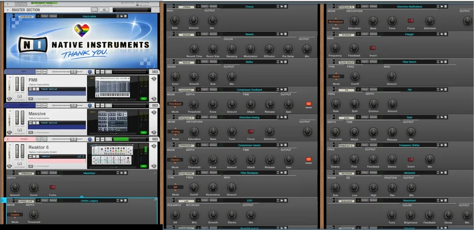Click the Devices button on the Reverb device
474x230 pixels.
pos(213,34)
